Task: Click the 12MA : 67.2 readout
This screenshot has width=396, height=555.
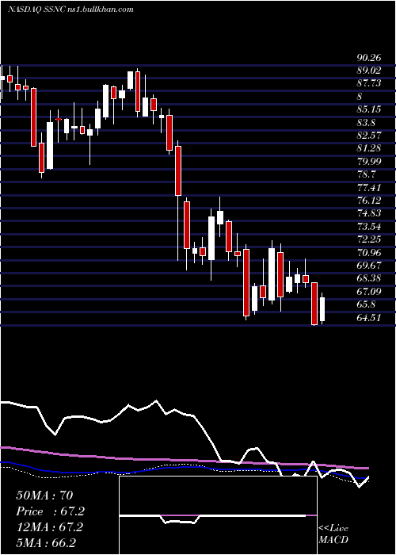Action: coord(49,527)
